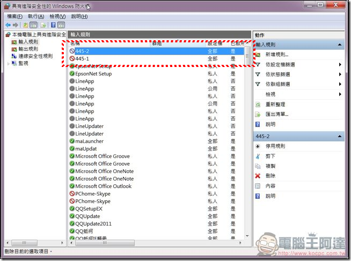Click the 剪下 scissors icon
Screen dimensions: 351x261
pos(258,156)
